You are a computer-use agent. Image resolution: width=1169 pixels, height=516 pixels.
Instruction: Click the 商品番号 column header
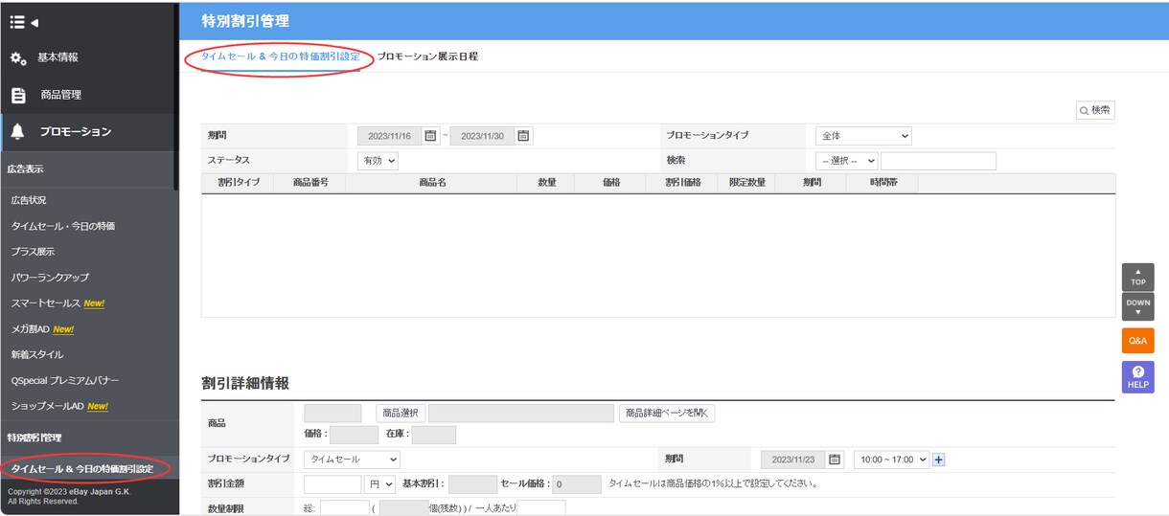[310, 182]
